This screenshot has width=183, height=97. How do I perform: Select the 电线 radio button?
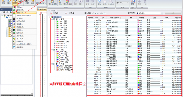[54, 13]
